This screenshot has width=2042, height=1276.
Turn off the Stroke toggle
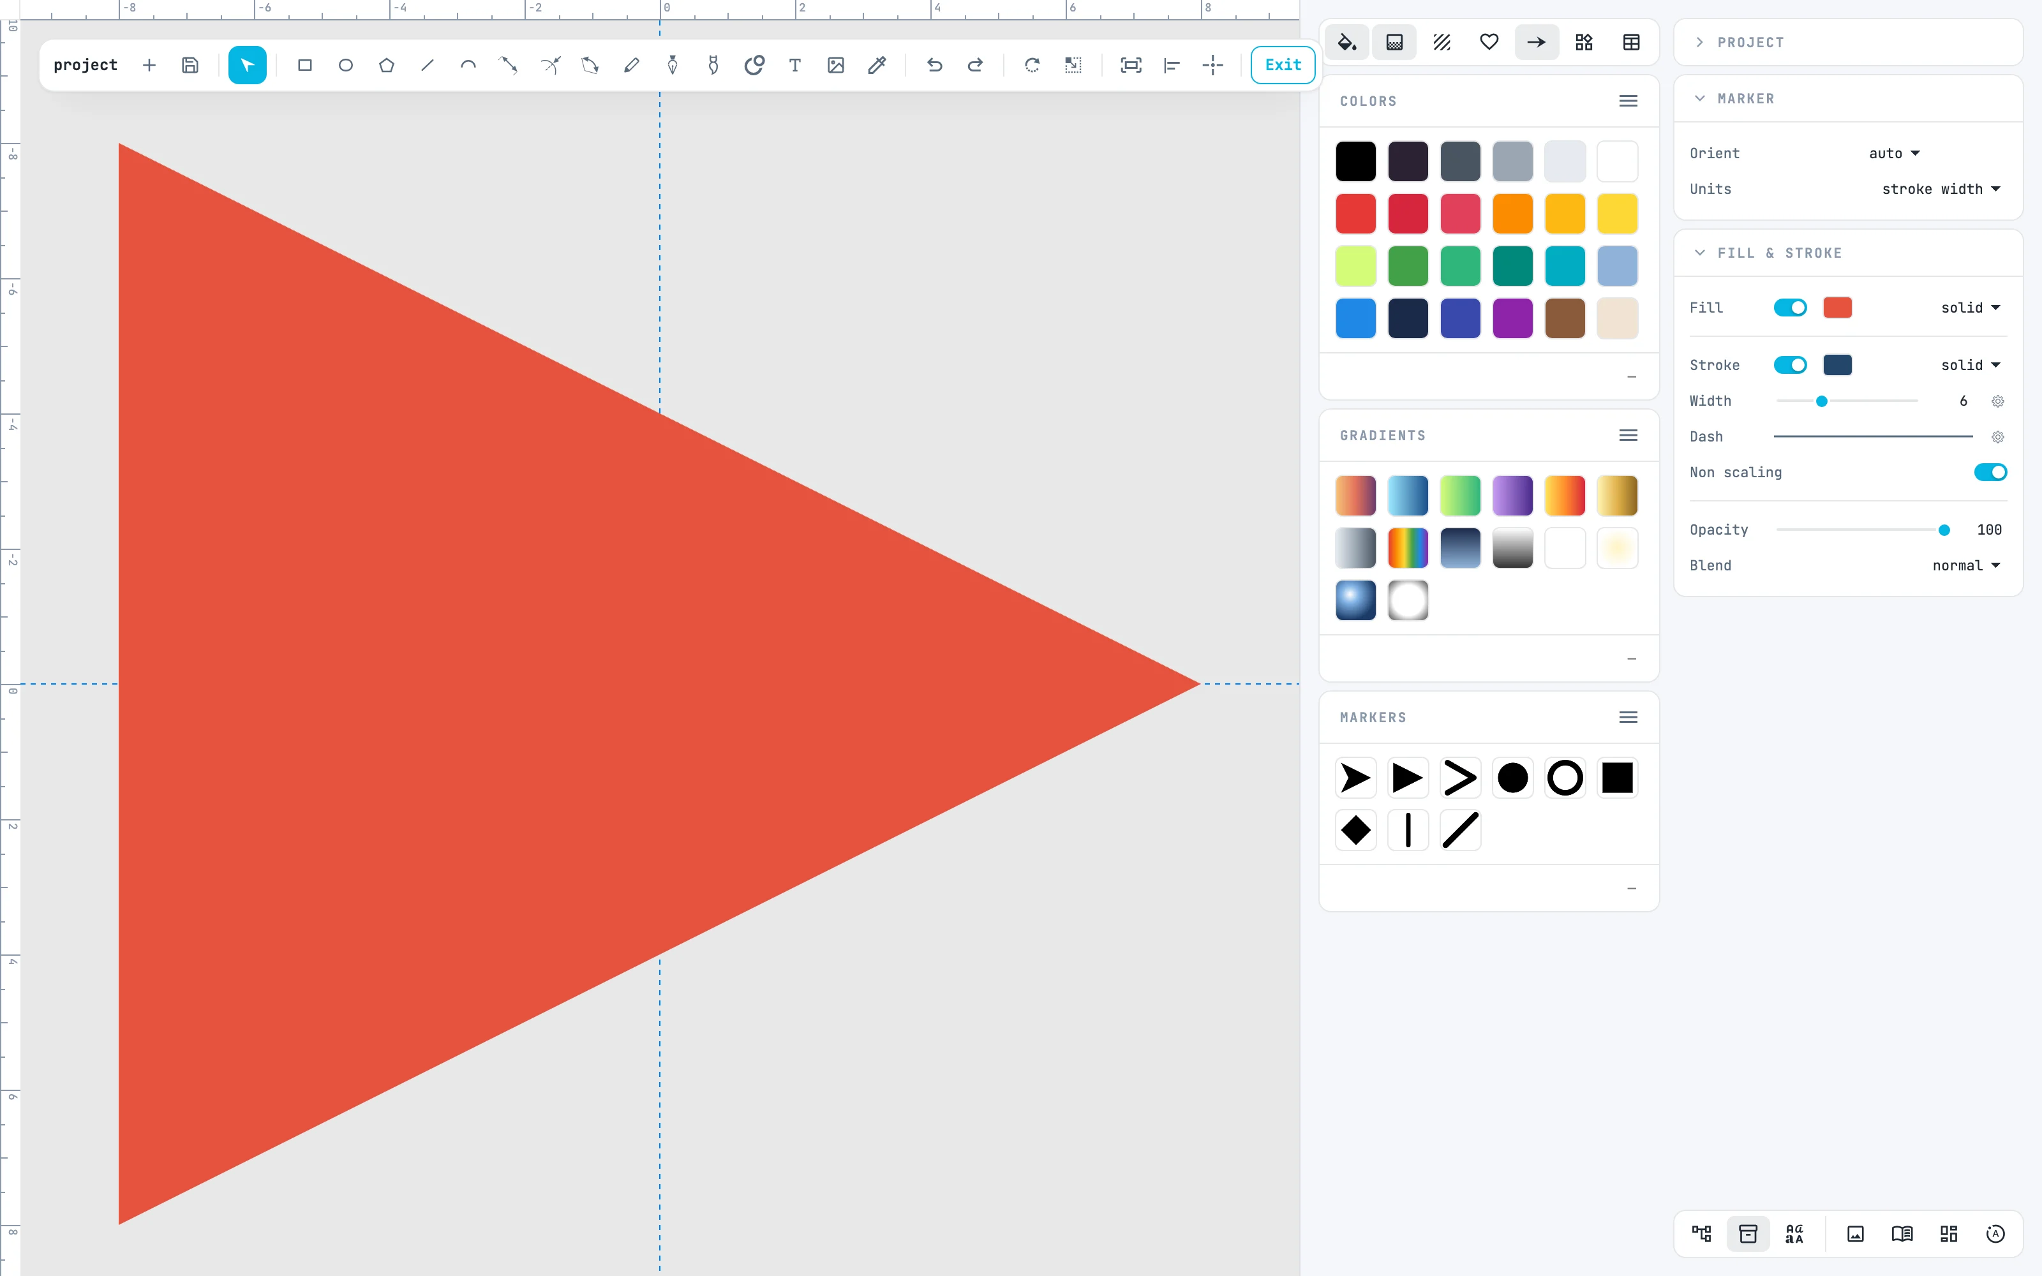(x=1790, y=366)
